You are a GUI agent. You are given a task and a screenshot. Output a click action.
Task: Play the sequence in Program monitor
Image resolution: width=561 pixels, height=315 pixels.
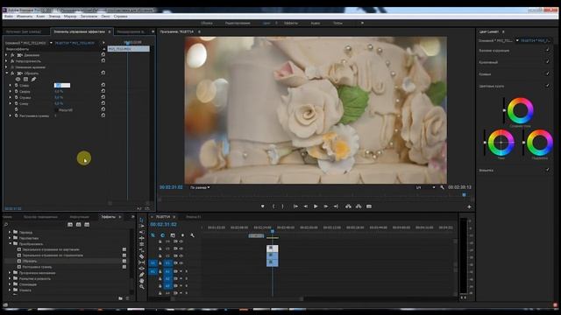coord(316,206)
